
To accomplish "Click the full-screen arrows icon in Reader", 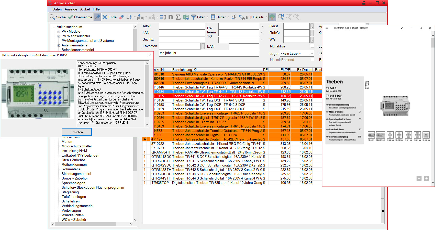I will [x=402, y=28].
